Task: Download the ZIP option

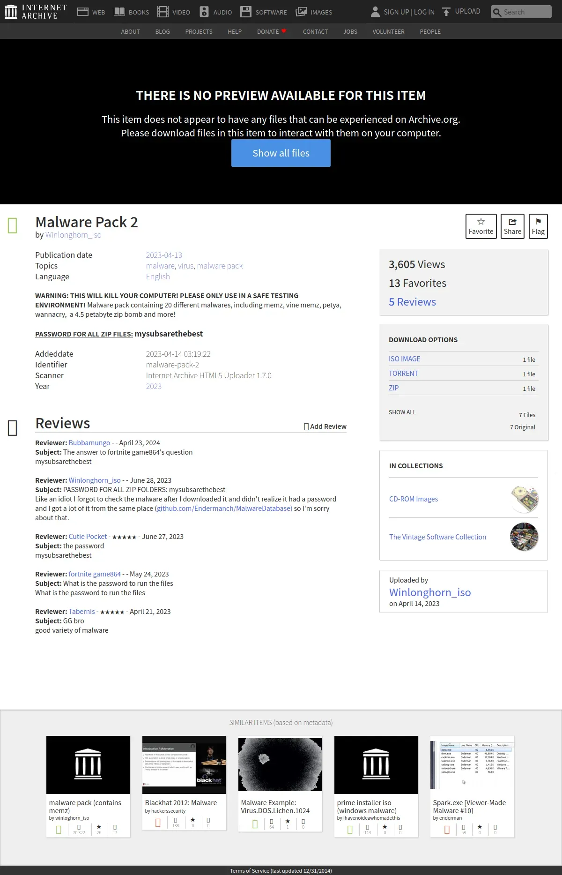Action: click(394, 388)
